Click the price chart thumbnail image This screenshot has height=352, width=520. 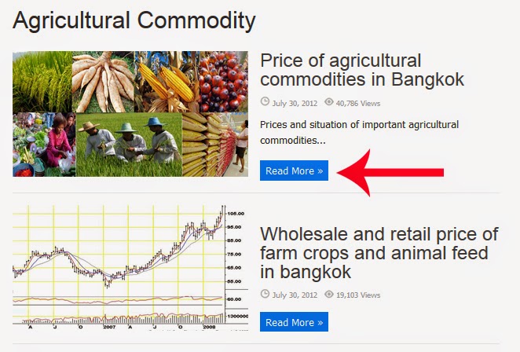click(130, 268)
